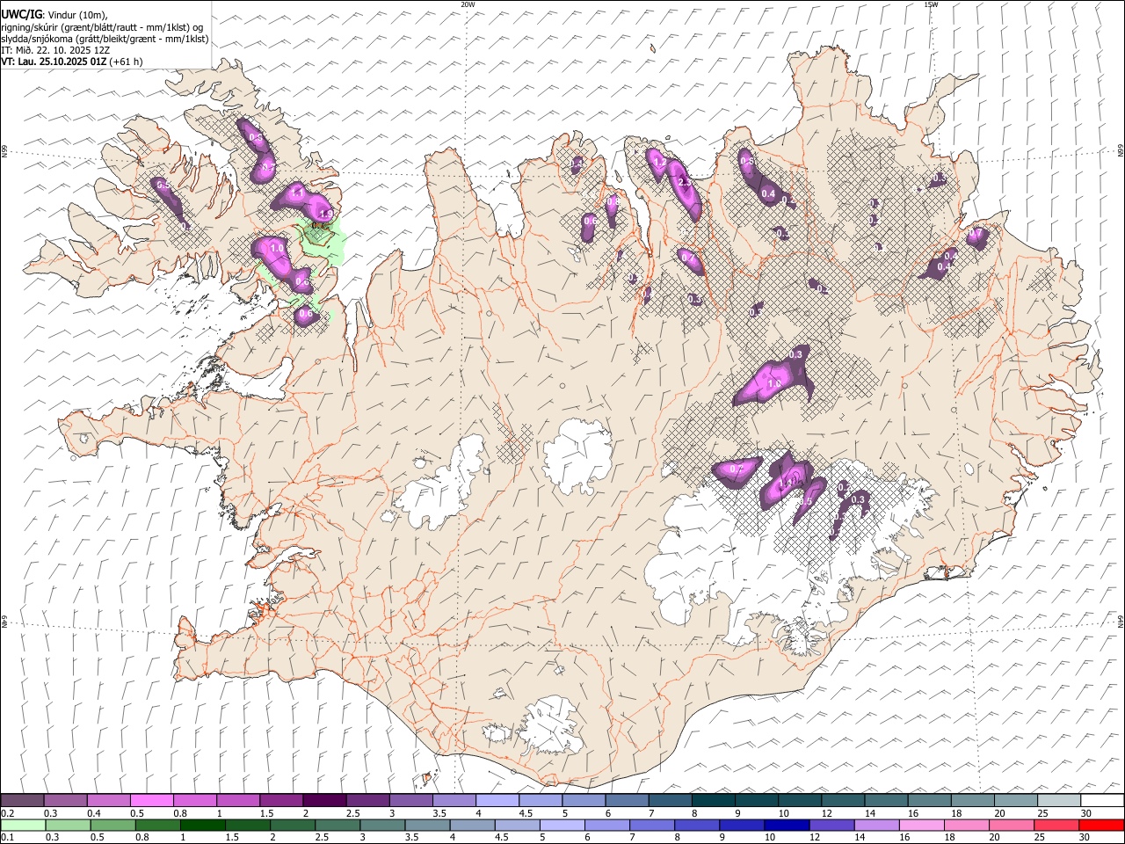Click the 1.9 snowfall value in Westfjords
The width and height of the screenshot is (1125, 844).
325,214
